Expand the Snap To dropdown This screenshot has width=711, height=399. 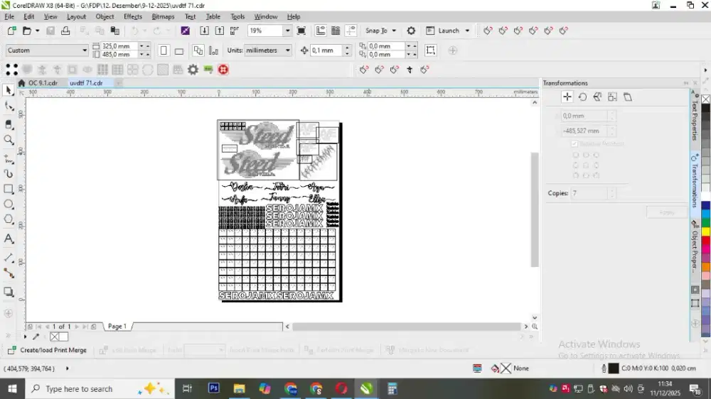coord(394,31)
